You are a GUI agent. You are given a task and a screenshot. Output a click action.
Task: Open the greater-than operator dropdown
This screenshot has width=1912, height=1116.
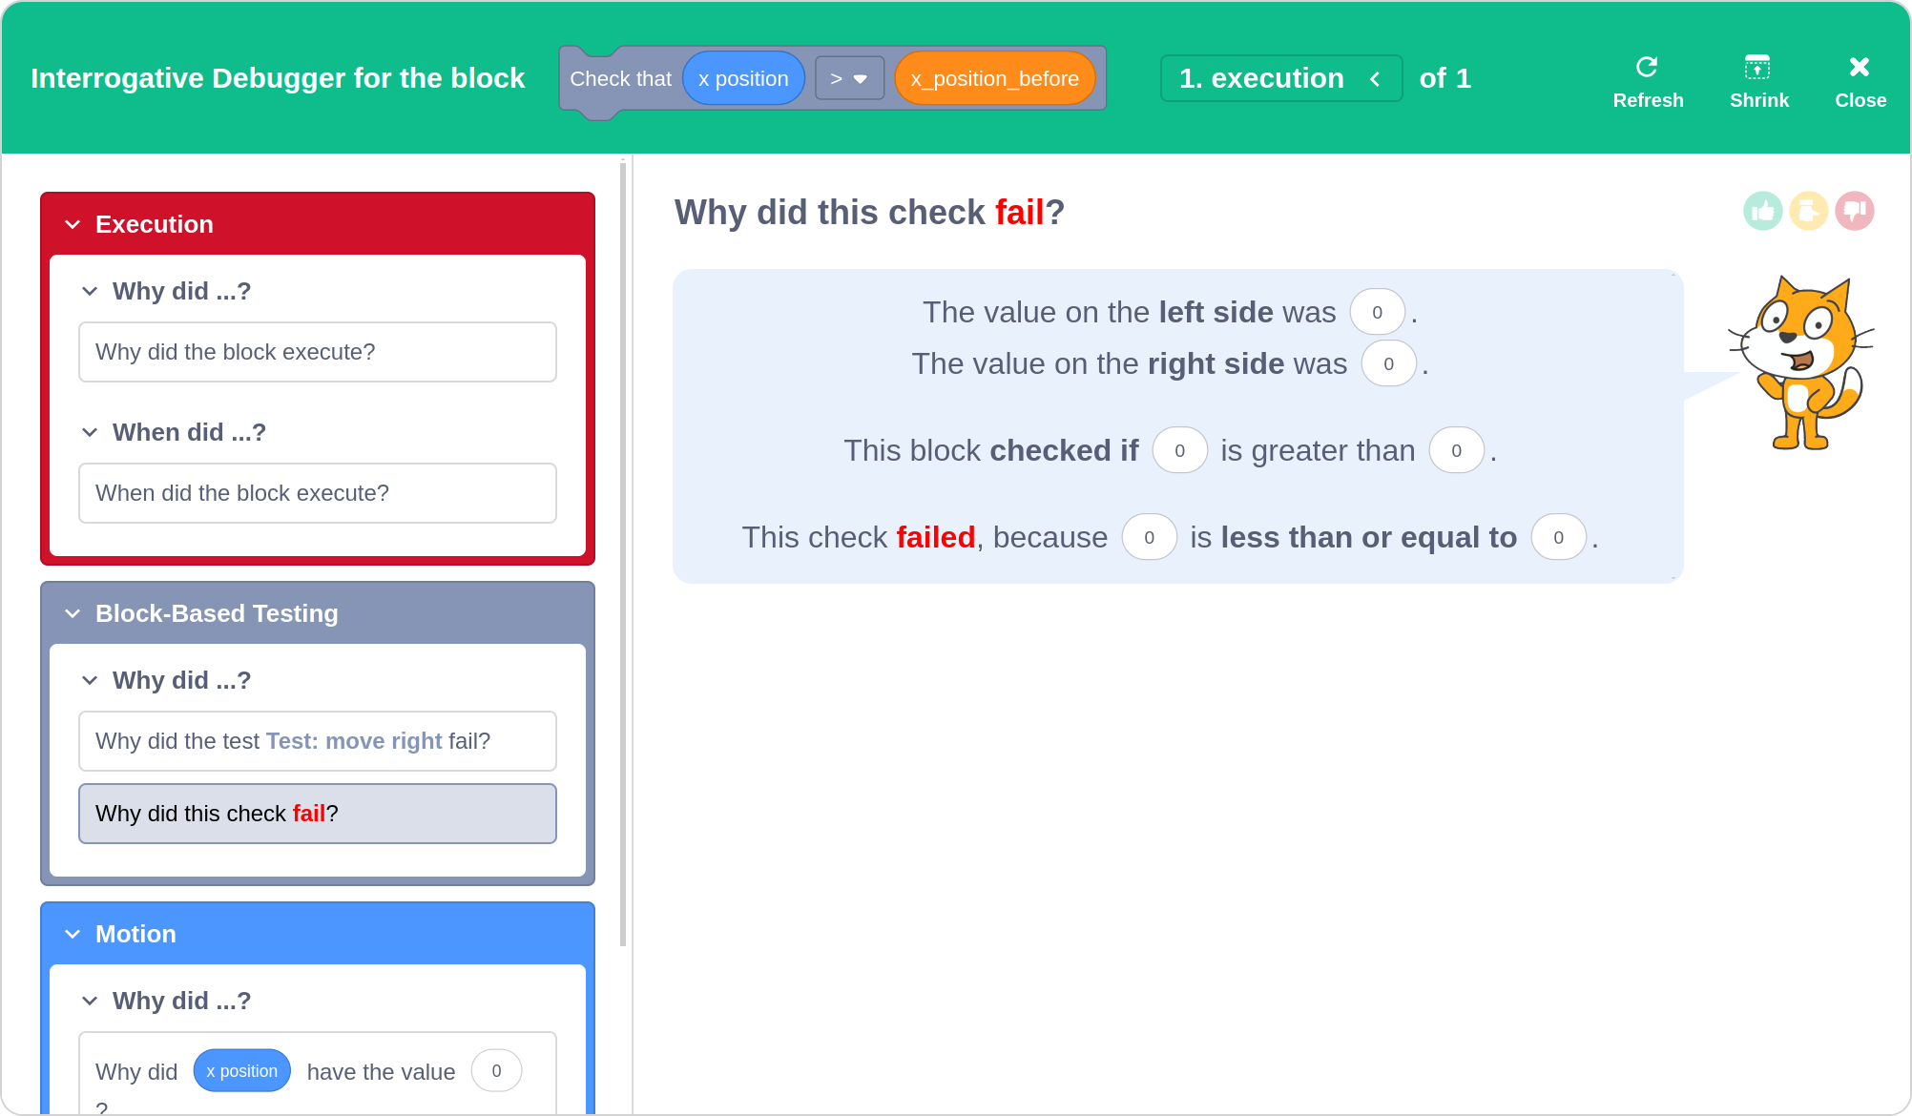coord(849,79)
